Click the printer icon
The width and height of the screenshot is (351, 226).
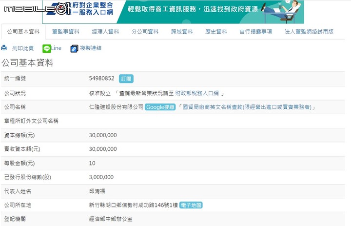point(4,48)
